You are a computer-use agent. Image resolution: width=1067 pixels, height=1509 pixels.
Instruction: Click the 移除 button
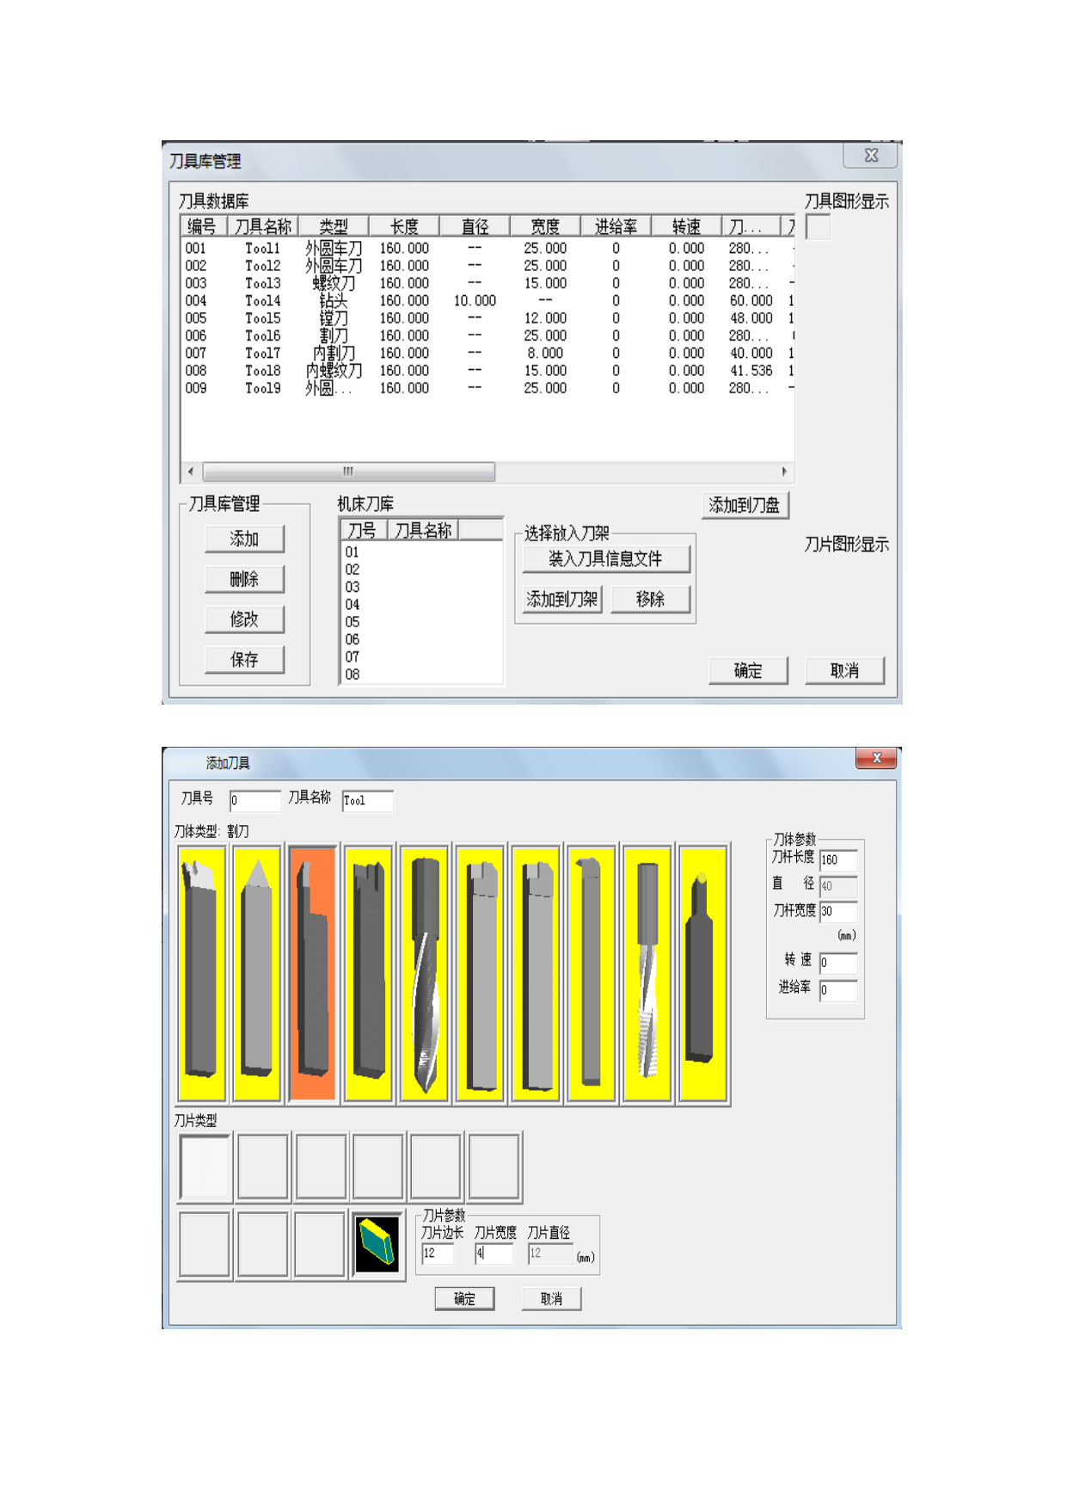(651, 599)
